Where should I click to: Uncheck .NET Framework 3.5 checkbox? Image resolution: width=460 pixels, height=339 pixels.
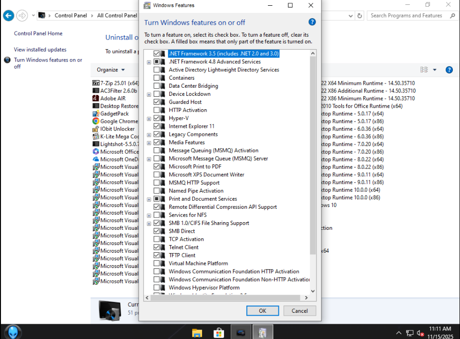[x=157, y=53]
